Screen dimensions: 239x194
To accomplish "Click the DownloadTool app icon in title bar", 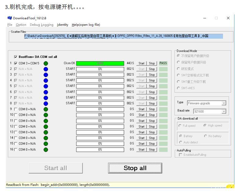I will point(9,18).
